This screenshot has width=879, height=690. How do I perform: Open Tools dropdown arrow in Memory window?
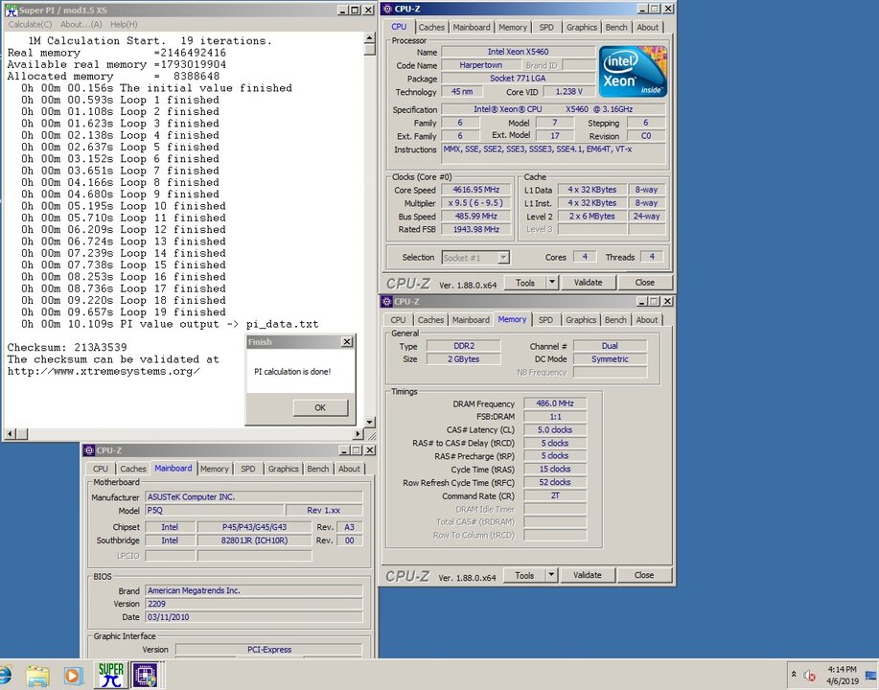click(551, 575)
